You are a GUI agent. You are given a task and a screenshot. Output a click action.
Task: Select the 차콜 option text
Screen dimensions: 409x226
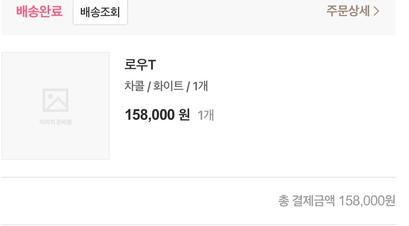[x=134, y=86]
